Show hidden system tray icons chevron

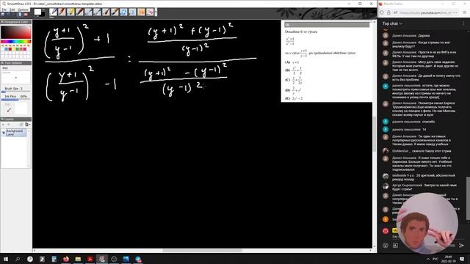(427, 259)
